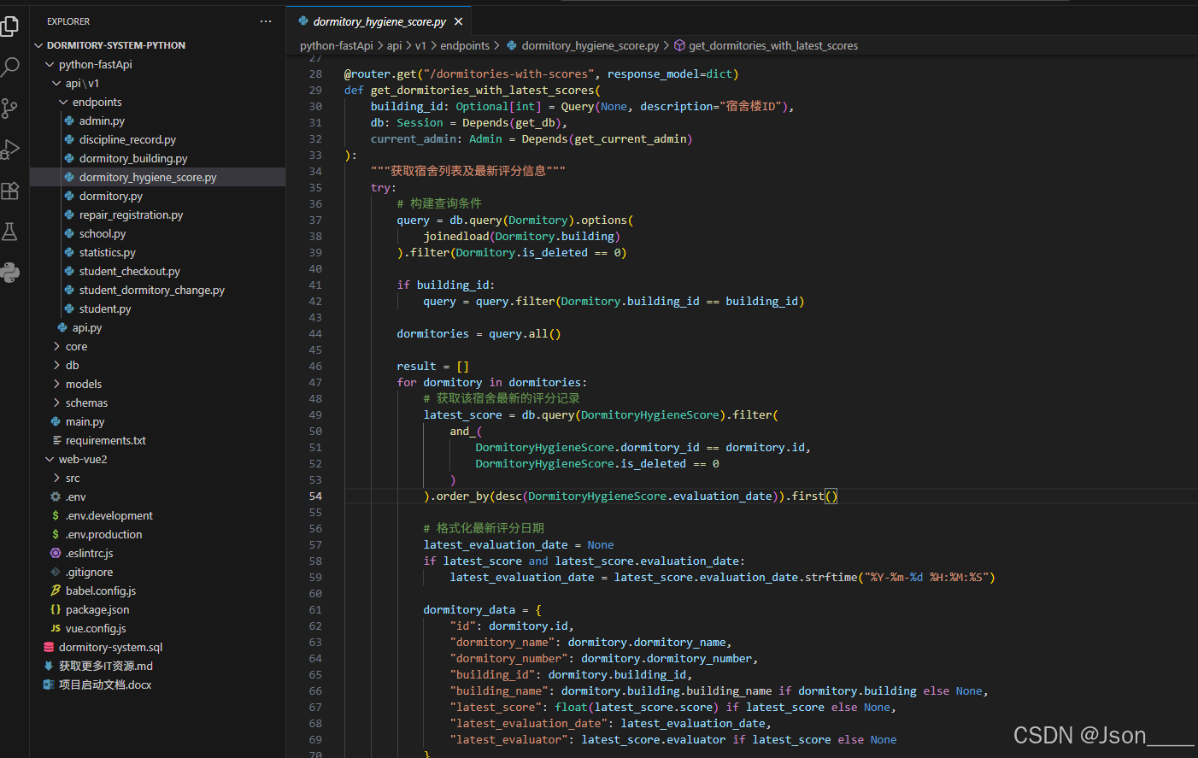
Task: Click the 'try:' keyword line
Action: (x=384, y=187)
